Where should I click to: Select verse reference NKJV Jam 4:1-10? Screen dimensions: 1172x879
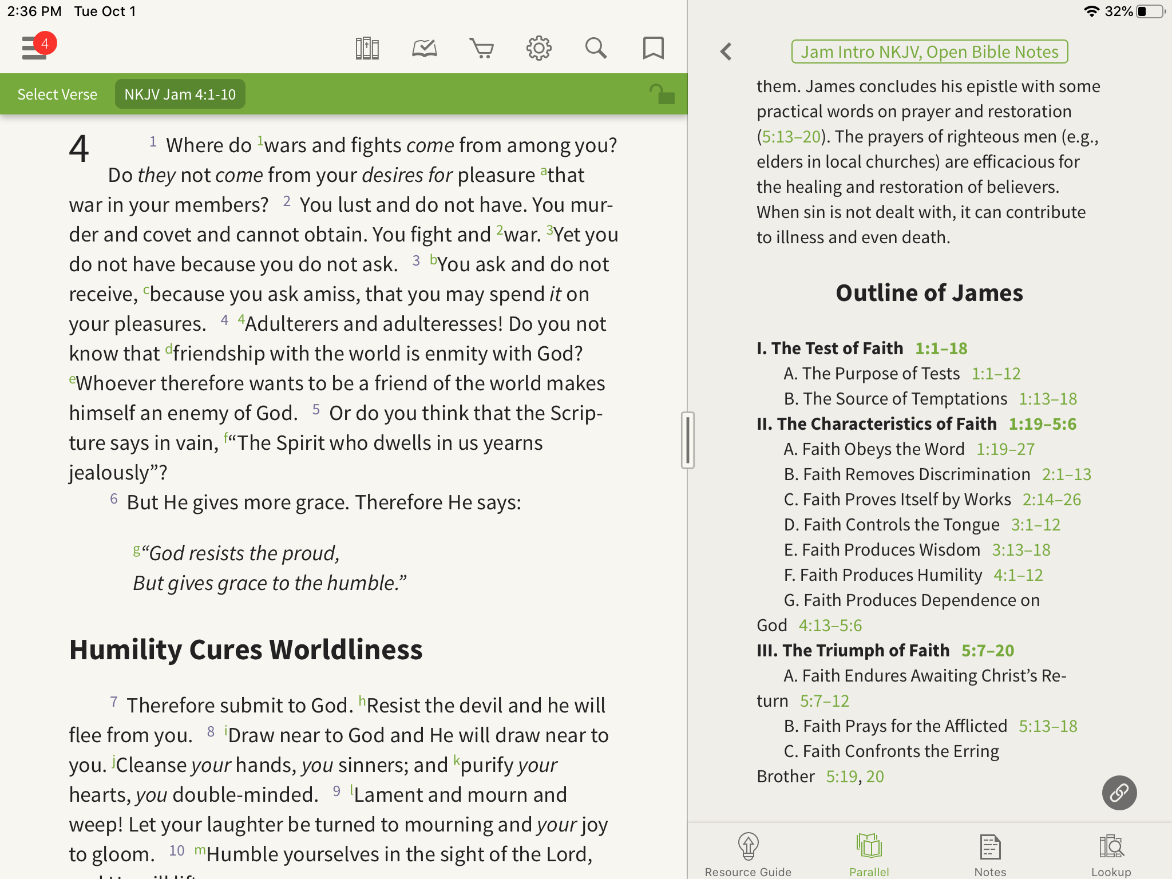point(179,93)
